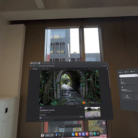
Task: Click the X icon beside orange viewer button
Action: [86, 102]
